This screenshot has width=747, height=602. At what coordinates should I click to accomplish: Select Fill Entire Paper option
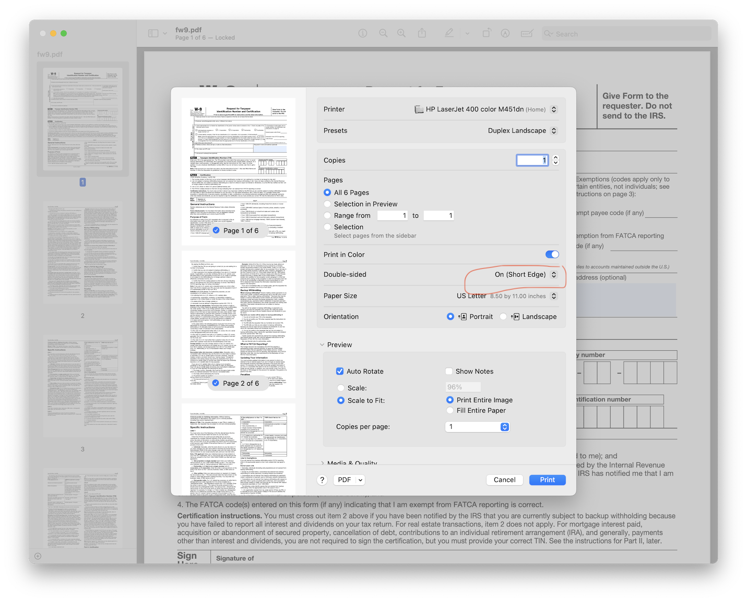(450, 410)
